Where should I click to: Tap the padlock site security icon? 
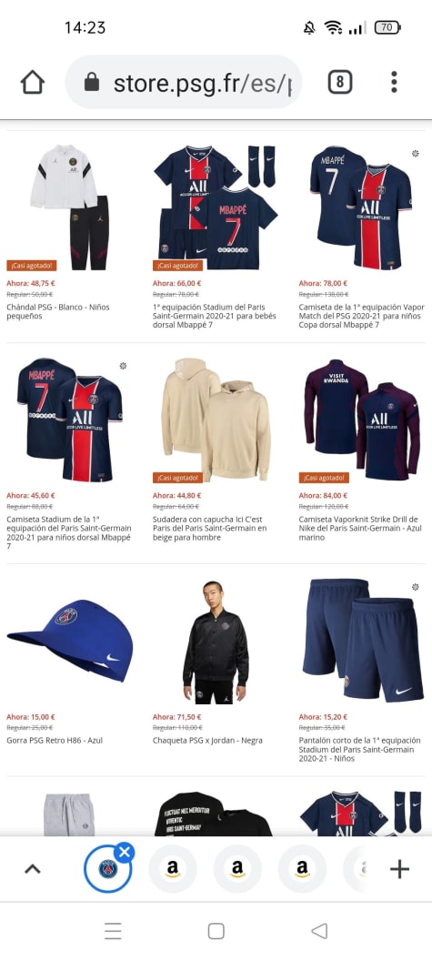pos(92,82)
